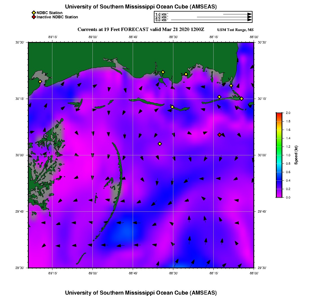Screen dimensions: 310x296
Task: Click the red inactive NDBC station marker on the map
Action: click(220, 135)
